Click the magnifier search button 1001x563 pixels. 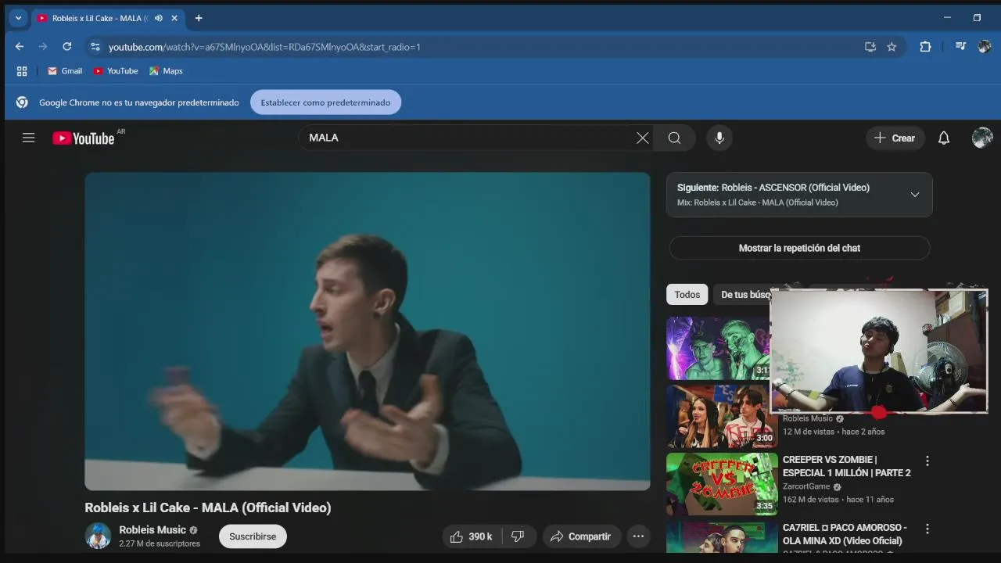[x=674, y=138]
